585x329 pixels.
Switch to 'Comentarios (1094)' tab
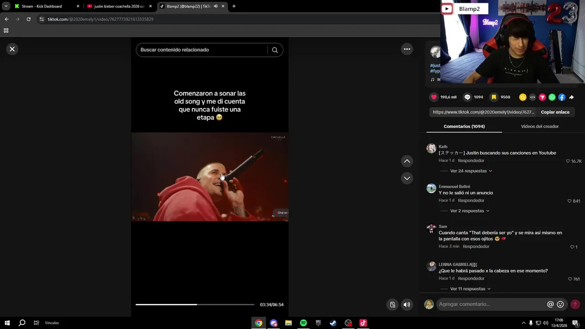click(x=464, y=127)
